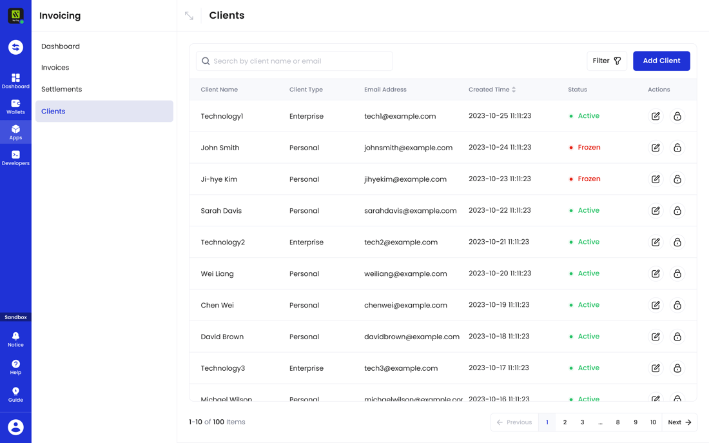709x443 pixels.
Task: Click the Sandbox label
Action: pos(16,317)
